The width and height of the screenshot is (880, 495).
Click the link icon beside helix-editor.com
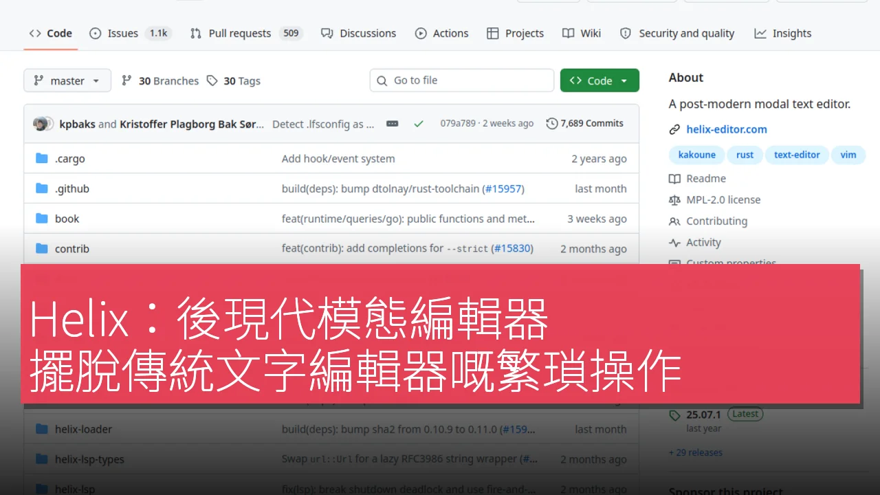coord(674,129)
